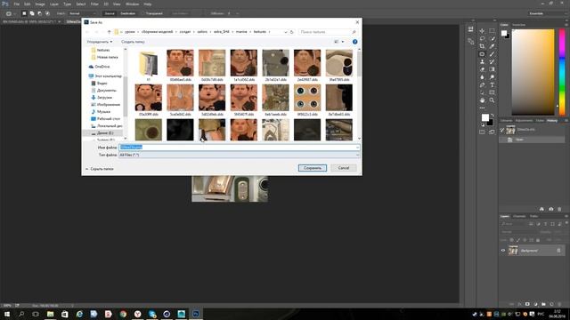Select the Patch tool in toolbox

point(482,54)
